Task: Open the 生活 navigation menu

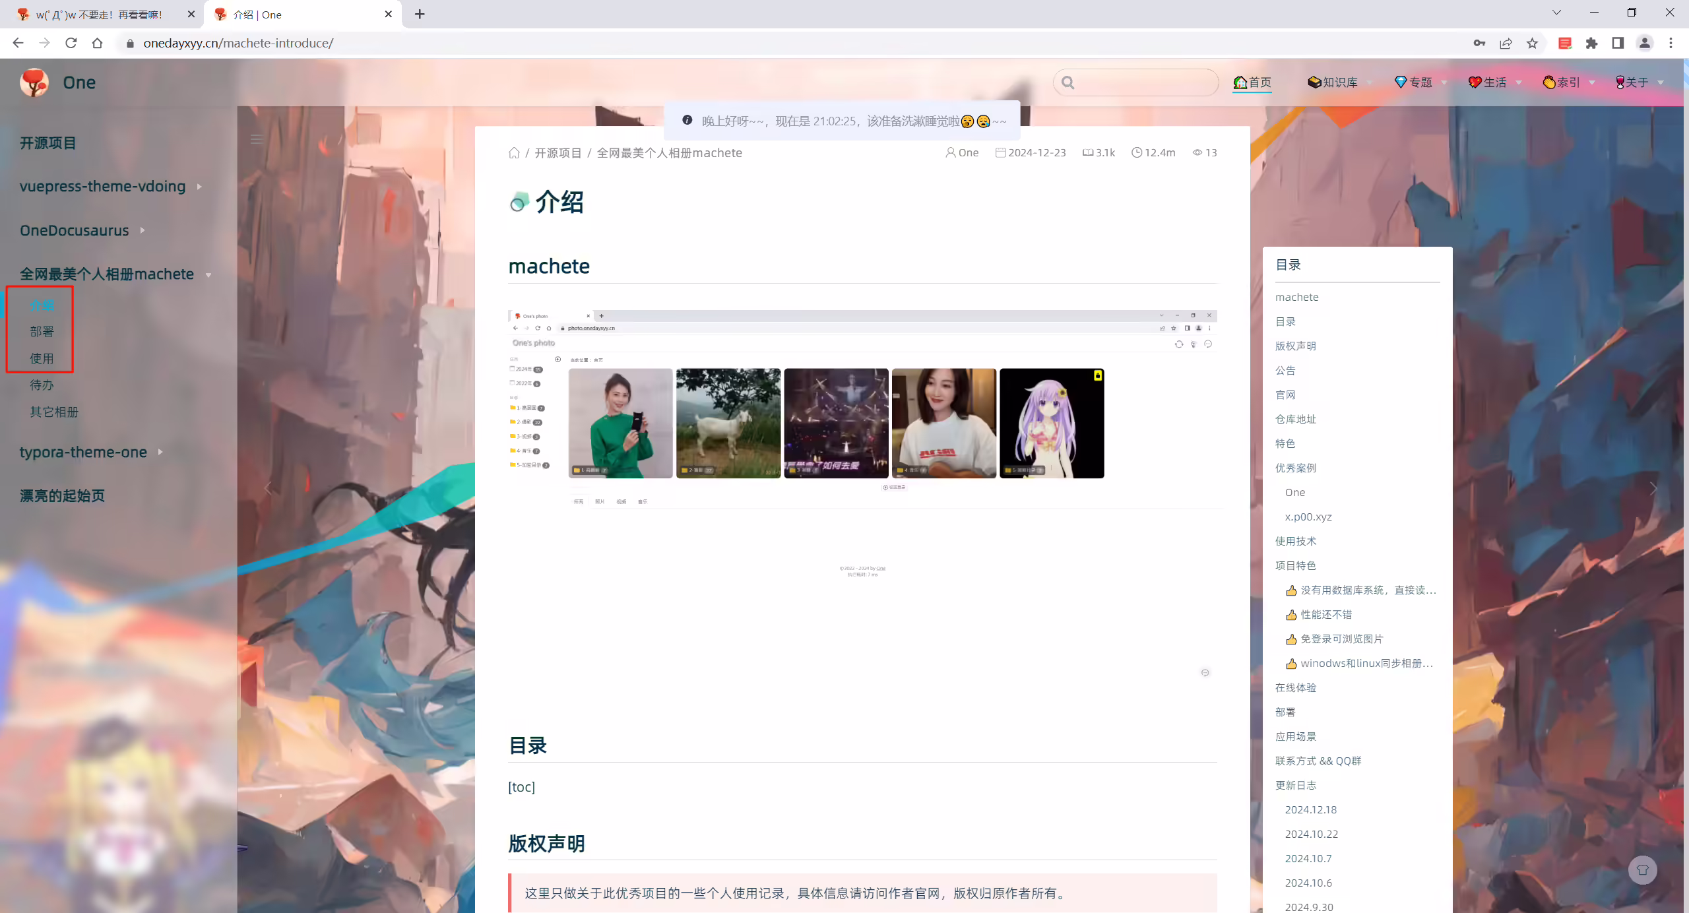Action: [x=1494, y=82]
